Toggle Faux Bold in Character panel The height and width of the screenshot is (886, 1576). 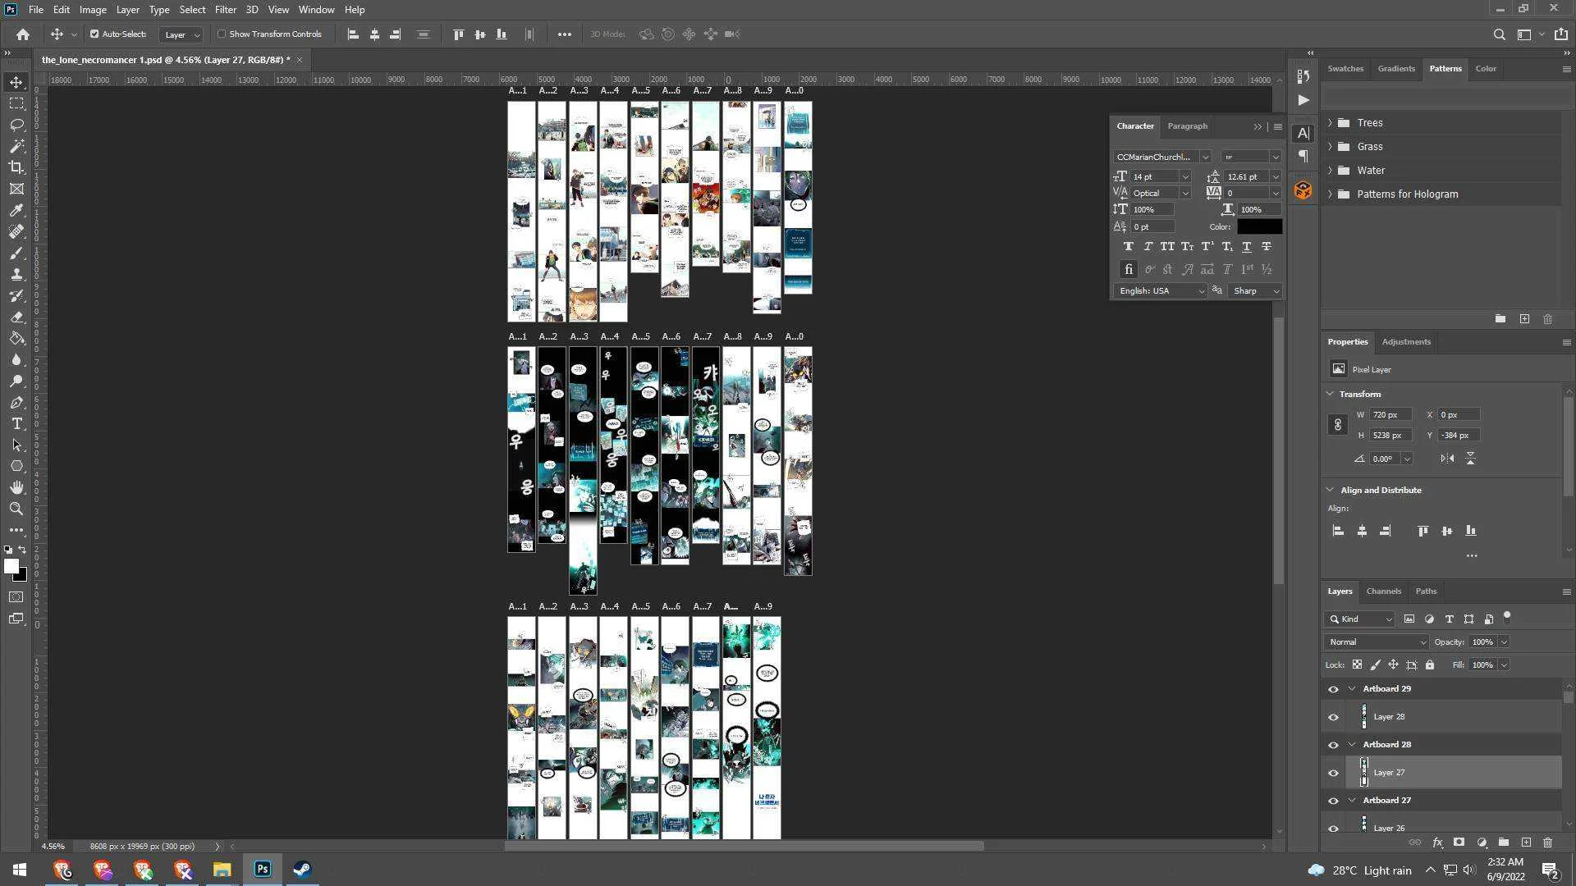point(1129,247)
